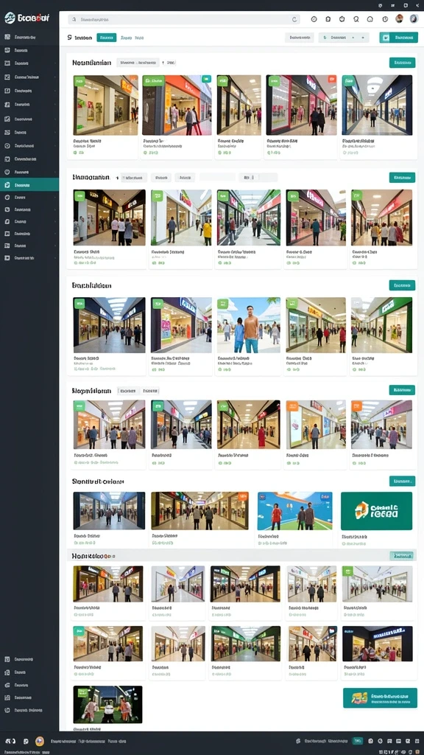
Task: Open the filter dropdown in the first section header
Action: 138,63
